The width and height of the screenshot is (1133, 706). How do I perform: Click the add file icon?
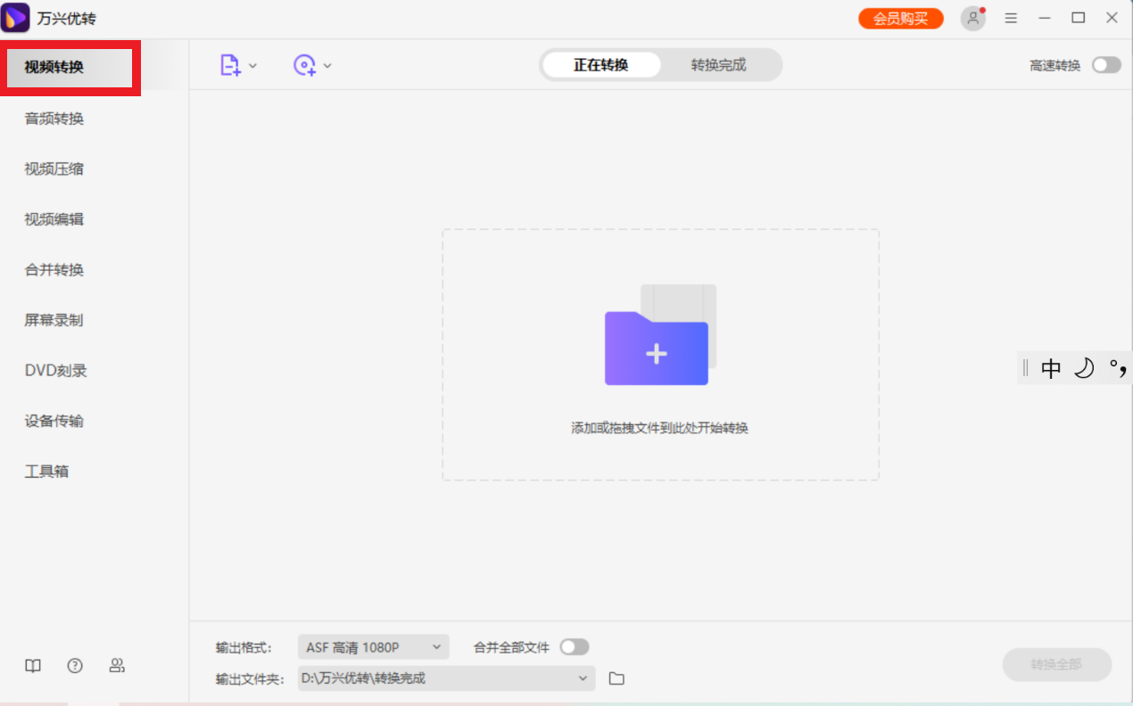click(230, 64)
